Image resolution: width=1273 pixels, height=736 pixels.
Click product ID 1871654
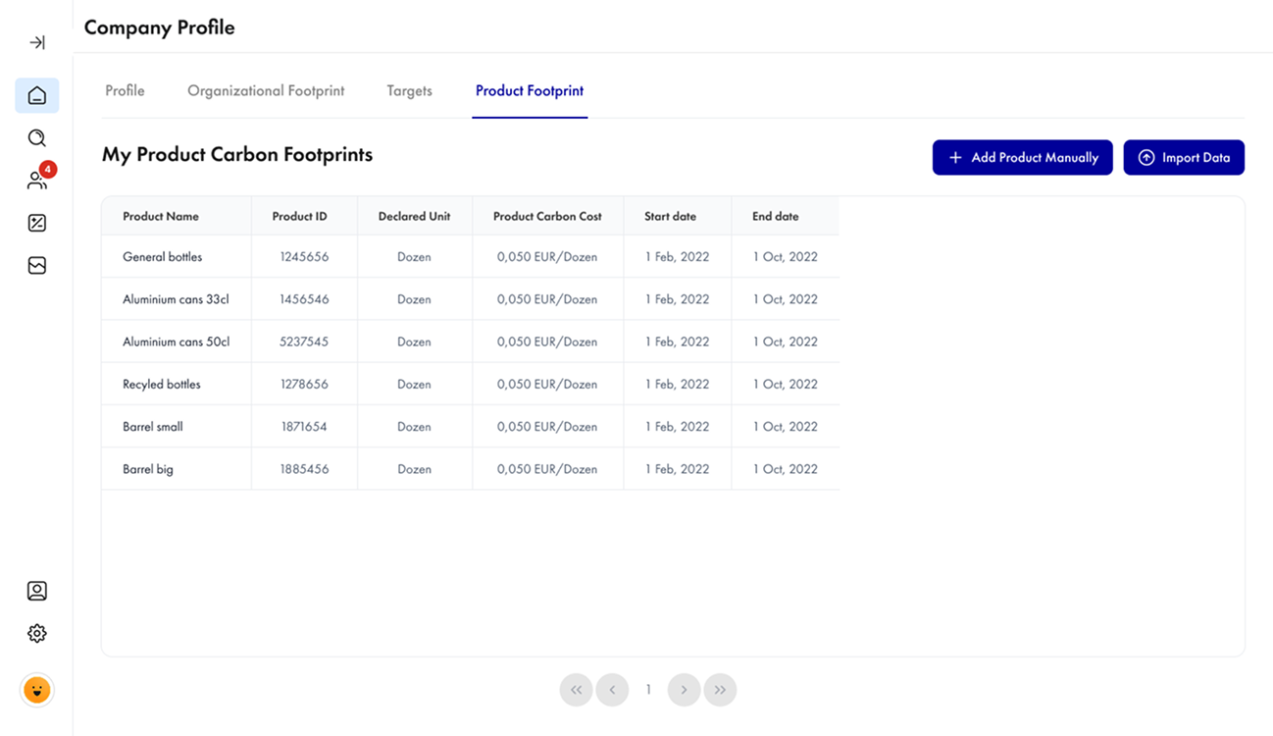click(304, 427)
